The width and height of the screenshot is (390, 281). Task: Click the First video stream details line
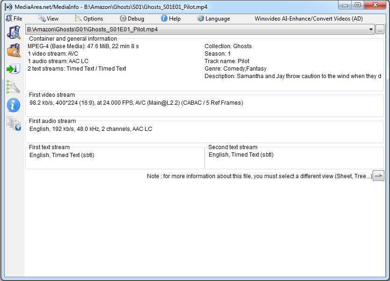tap(136, 103)
